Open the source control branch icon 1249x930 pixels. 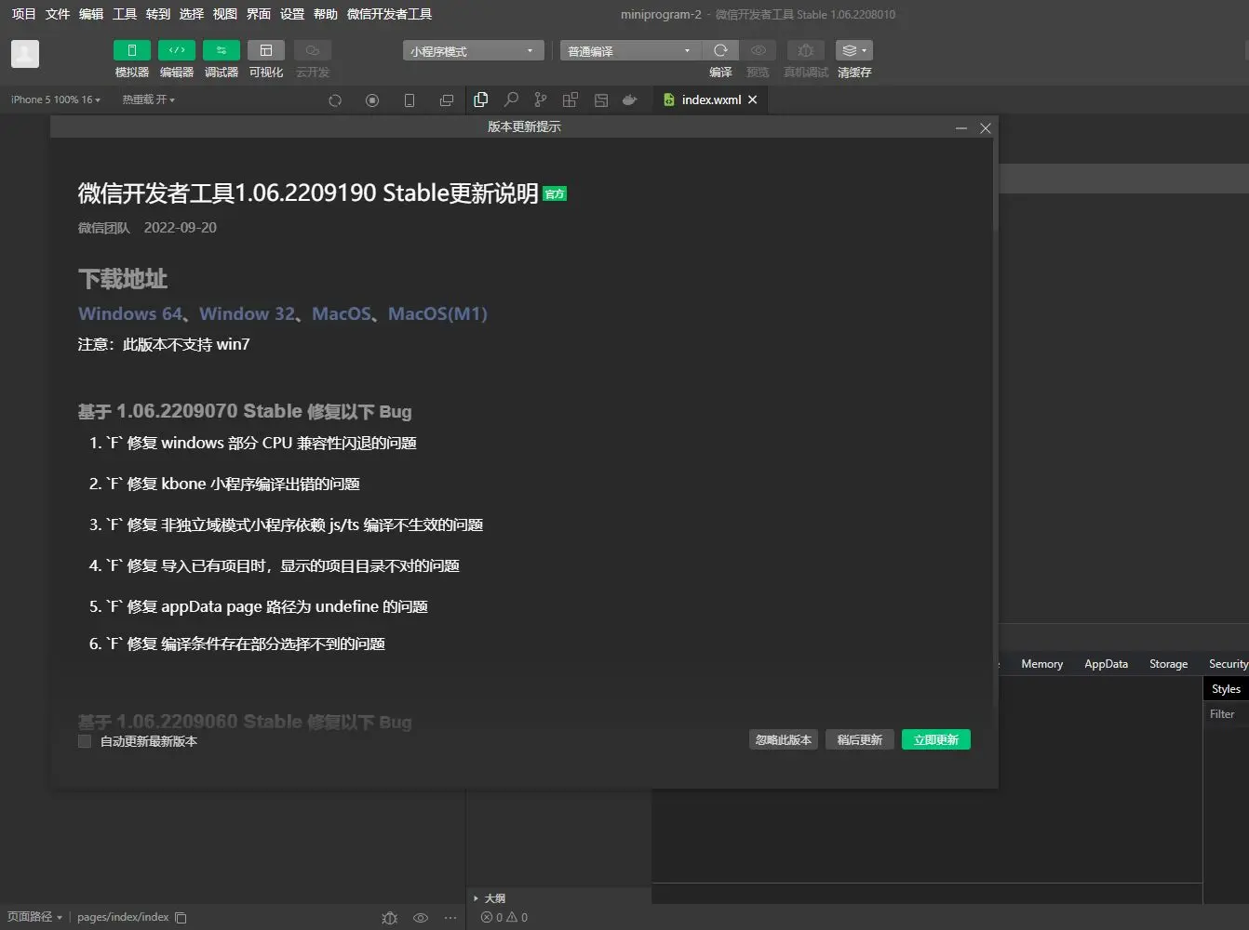[x=541, y=100]
